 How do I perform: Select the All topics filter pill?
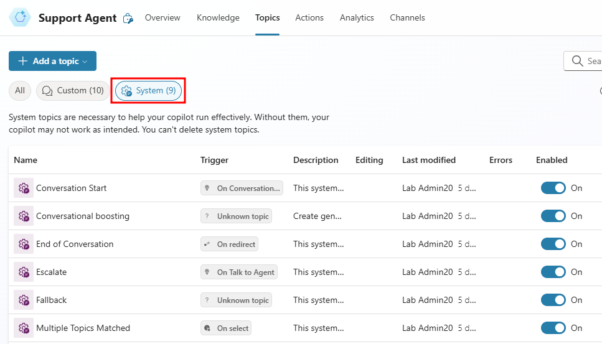point(20,91)
